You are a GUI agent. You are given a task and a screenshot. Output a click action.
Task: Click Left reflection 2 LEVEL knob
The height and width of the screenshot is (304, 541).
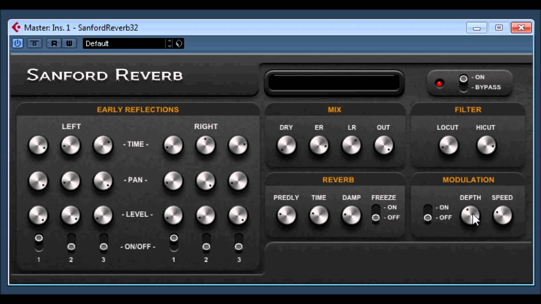pos(71,215)
